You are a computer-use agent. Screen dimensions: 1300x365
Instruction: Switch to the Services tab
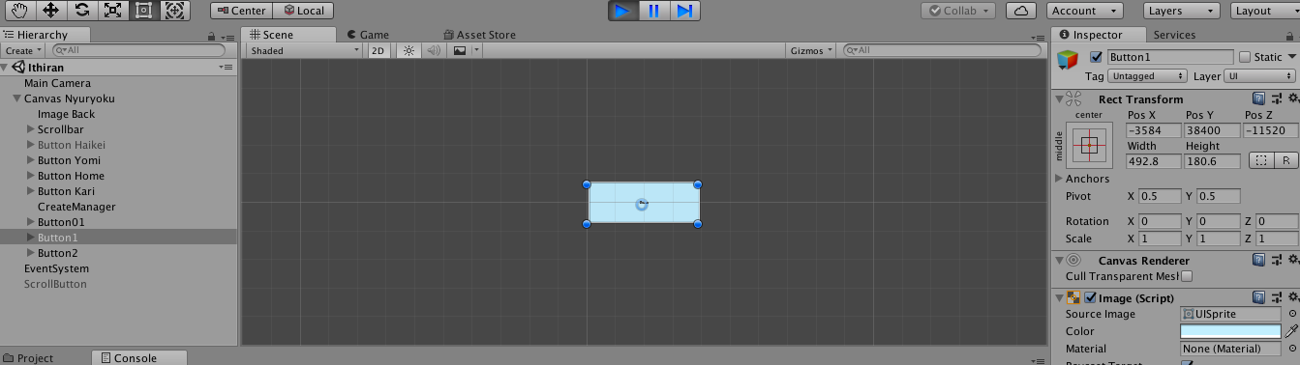[x=1174, y=35]
